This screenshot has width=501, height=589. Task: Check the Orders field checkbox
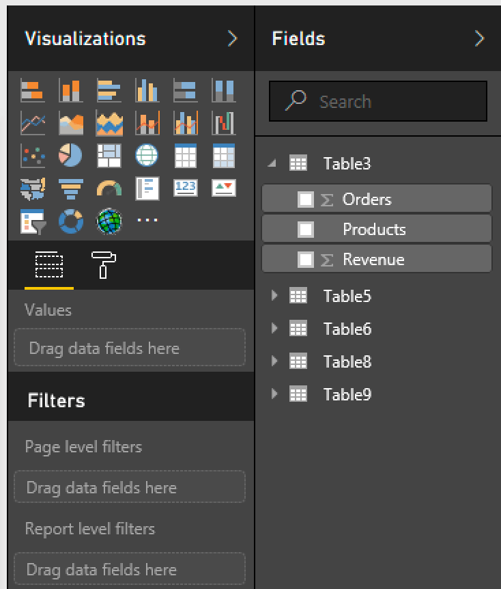[x=306, y=200]
